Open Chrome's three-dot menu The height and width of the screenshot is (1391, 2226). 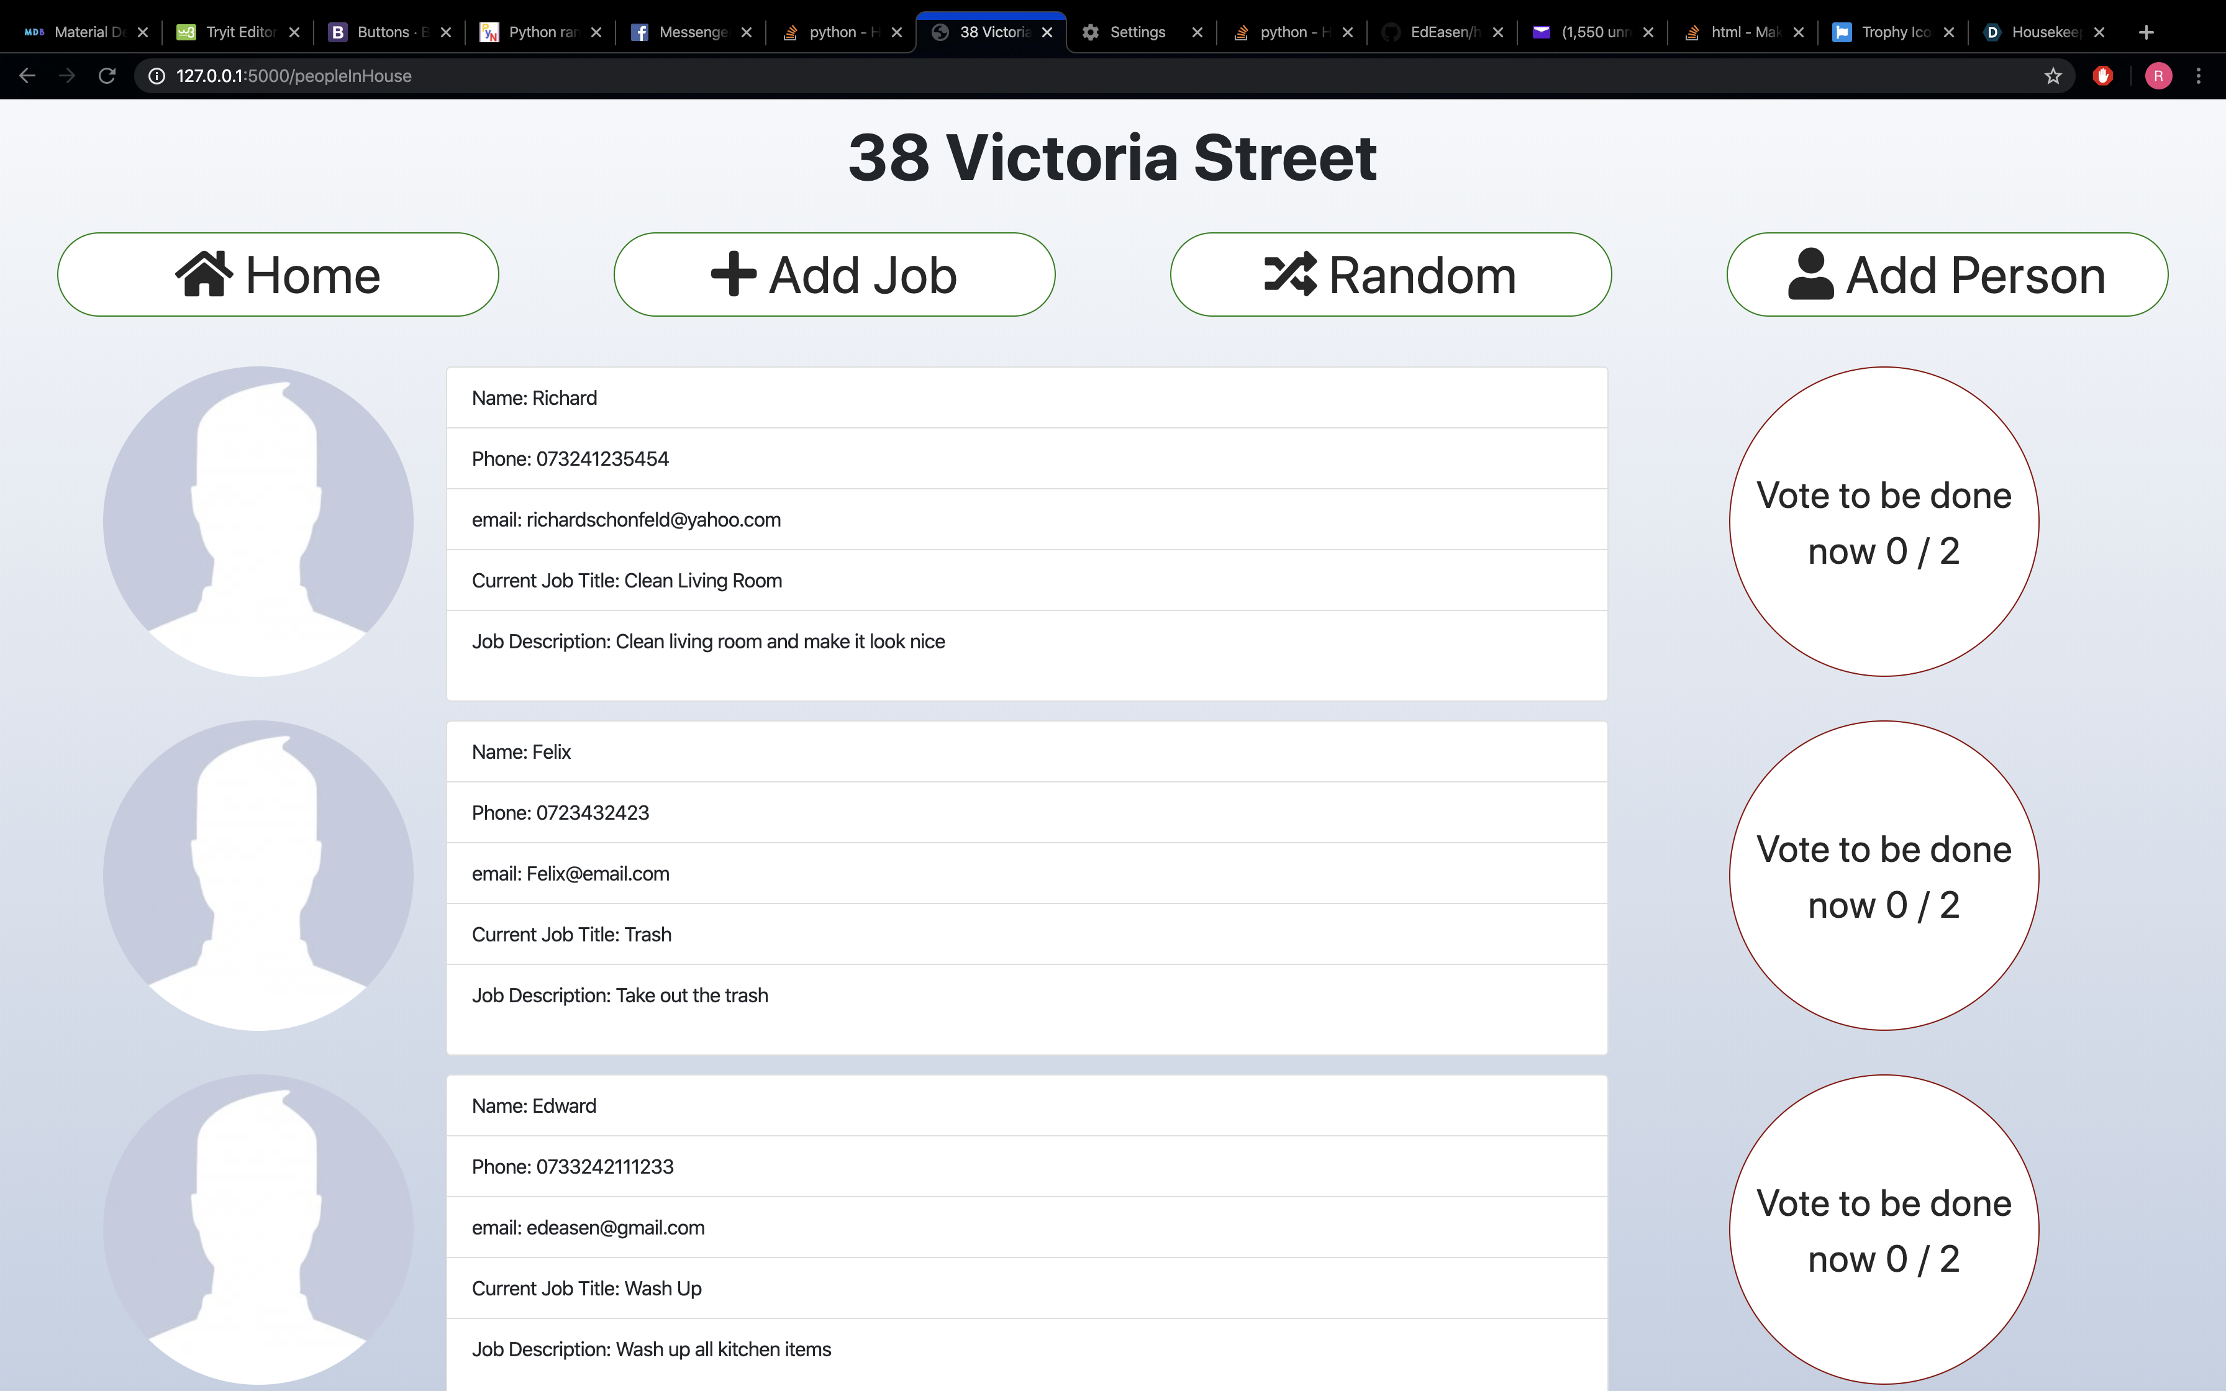[x=2199, y=76]
